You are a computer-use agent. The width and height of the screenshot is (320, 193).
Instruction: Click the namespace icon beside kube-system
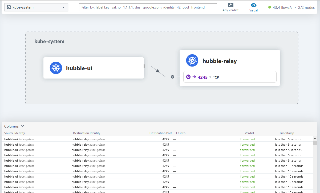coord(9,7)
